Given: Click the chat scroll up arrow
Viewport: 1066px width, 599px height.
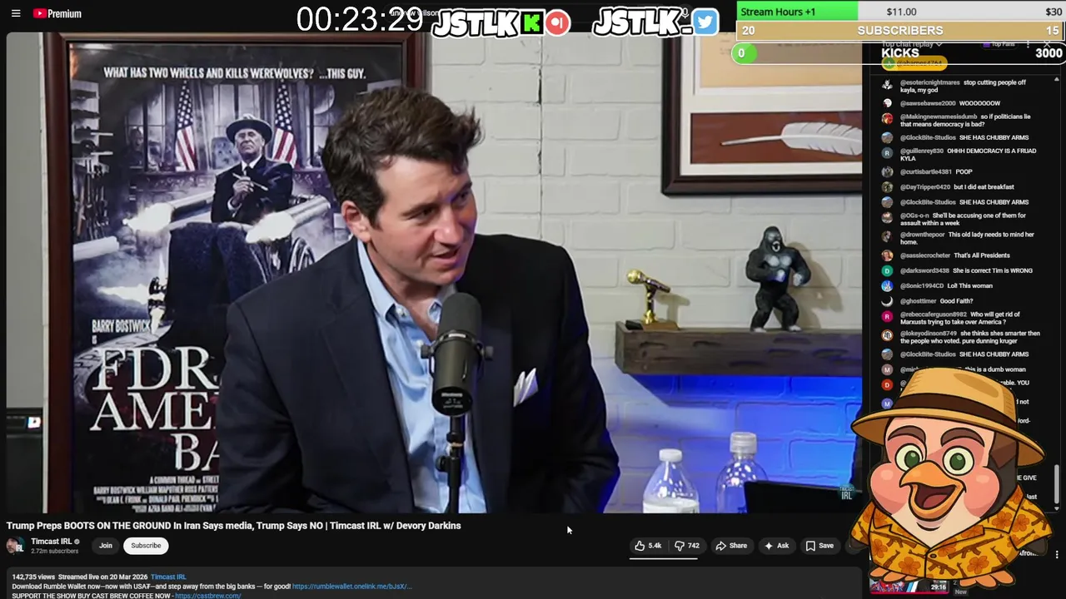Looking at the screenshot, I should (x=1058, y=80).
